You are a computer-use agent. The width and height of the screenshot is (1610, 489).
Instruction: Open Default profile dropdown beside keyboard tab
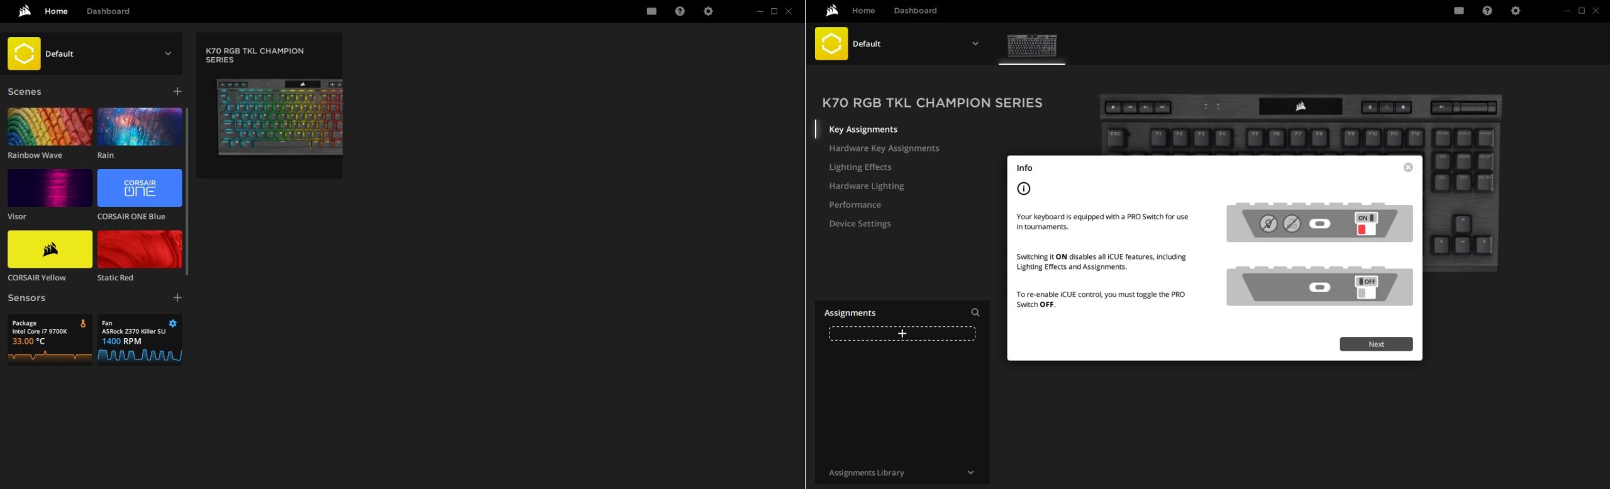tap(975, 44)
